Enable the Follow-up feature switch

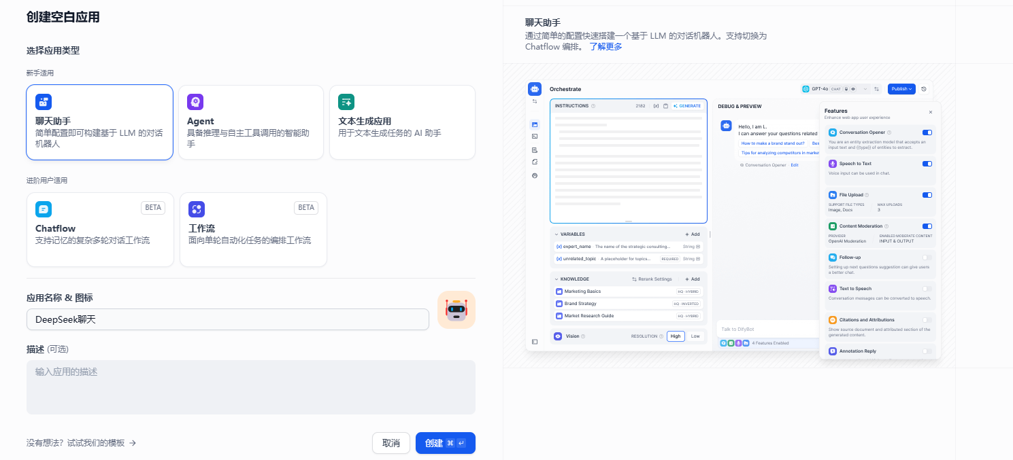click(927, 258)
